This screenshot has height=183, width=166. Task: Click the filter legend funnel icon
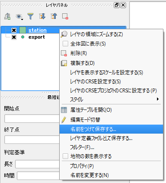tap(30, 16)
